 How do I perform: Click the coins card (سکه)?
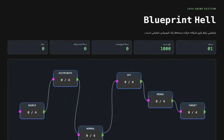coord(27,47)
